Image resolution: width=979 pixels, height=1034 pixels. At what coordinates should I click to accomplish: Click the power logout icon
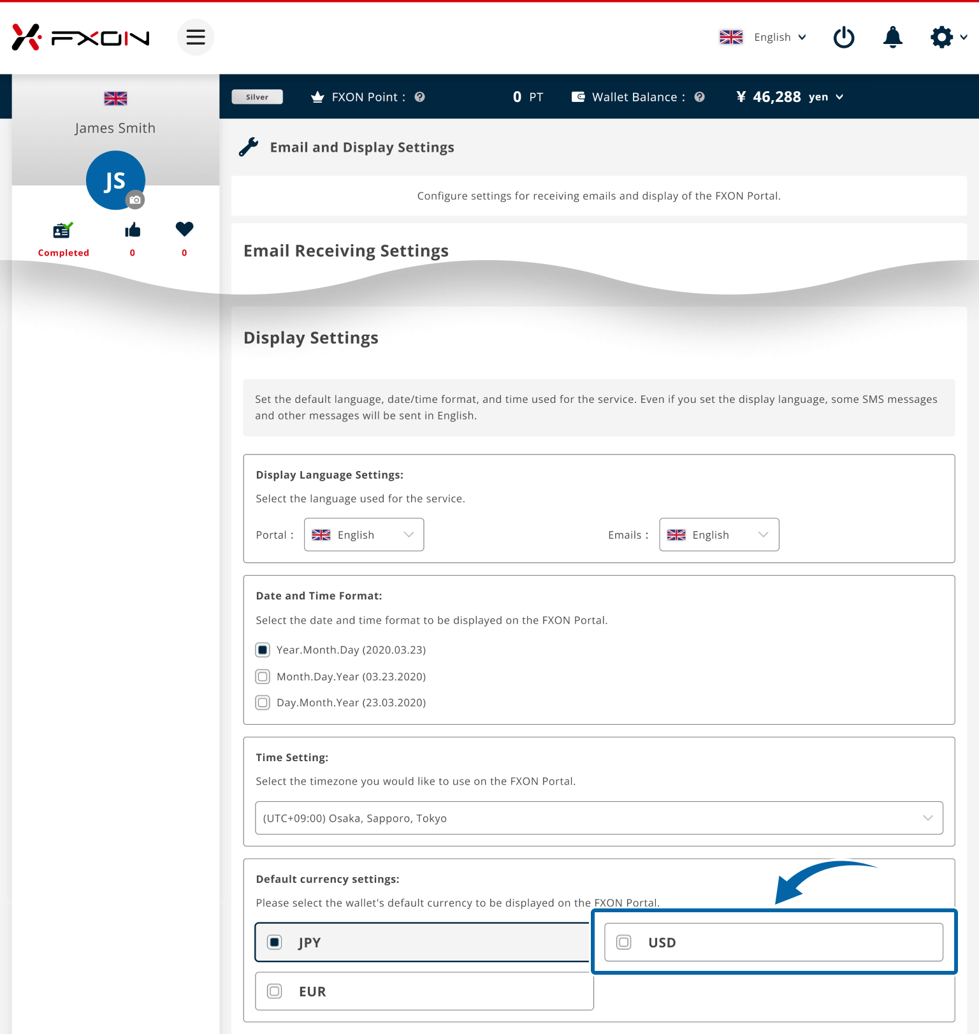[x=844, y=38]
